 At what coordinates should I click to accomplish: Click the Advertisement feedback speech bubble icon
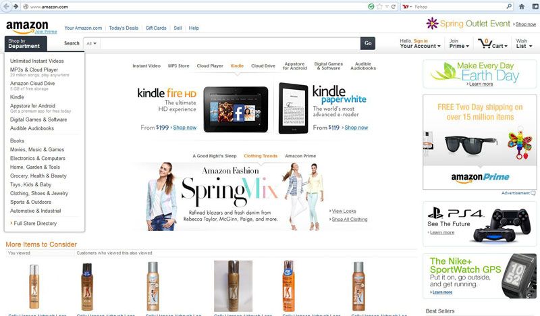[533, 193]
